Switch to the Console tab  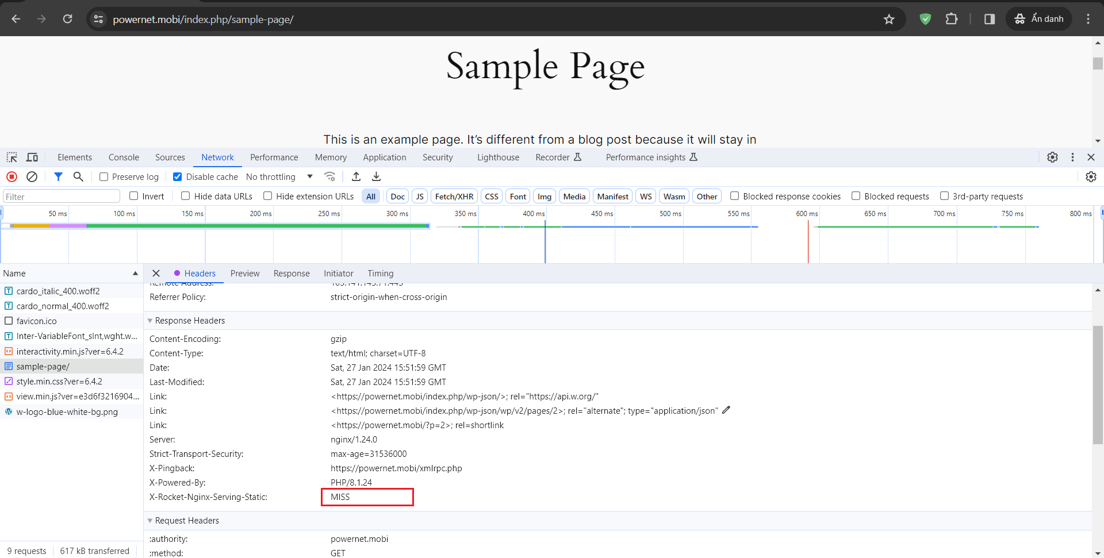(x=124, y=157)
